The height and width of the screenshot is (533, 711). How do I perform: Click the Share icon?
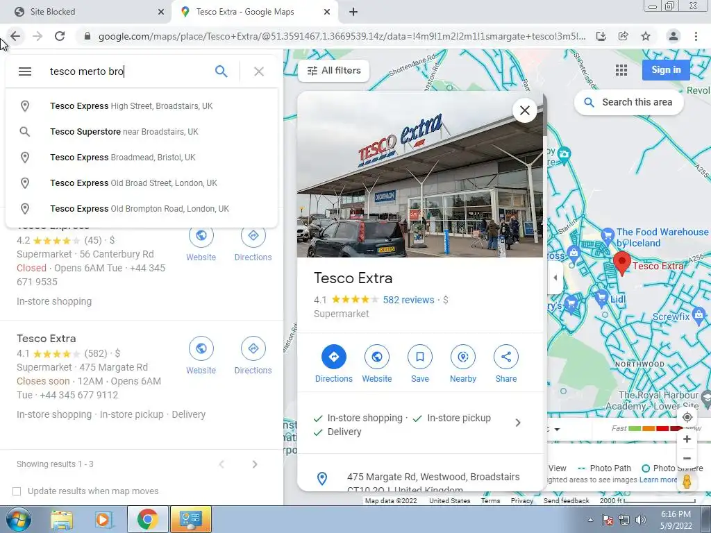tap(506, 357)
